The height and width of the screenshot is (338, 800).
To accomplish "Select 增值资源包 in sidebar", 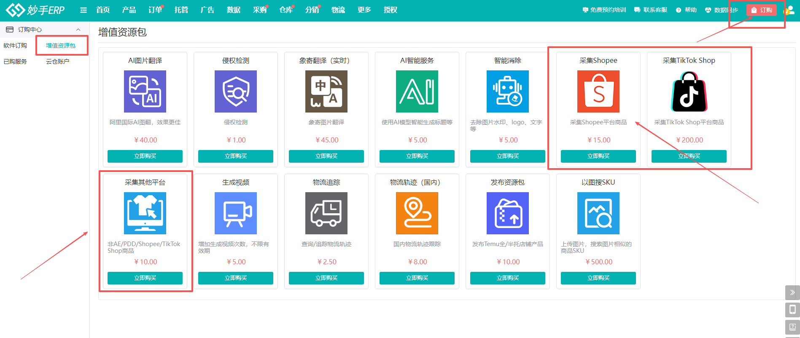I will pos(61,46).
